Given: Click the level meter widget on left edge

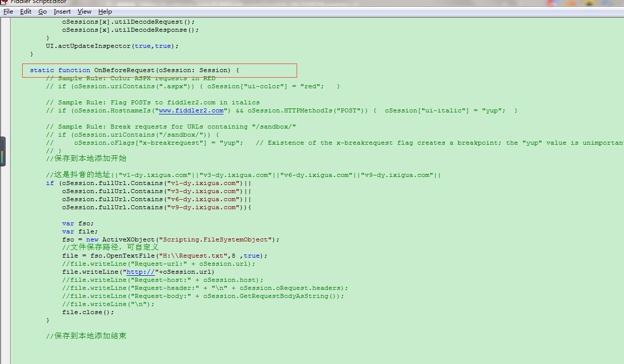Looking at the screenshot, I should tap(3, 151).
